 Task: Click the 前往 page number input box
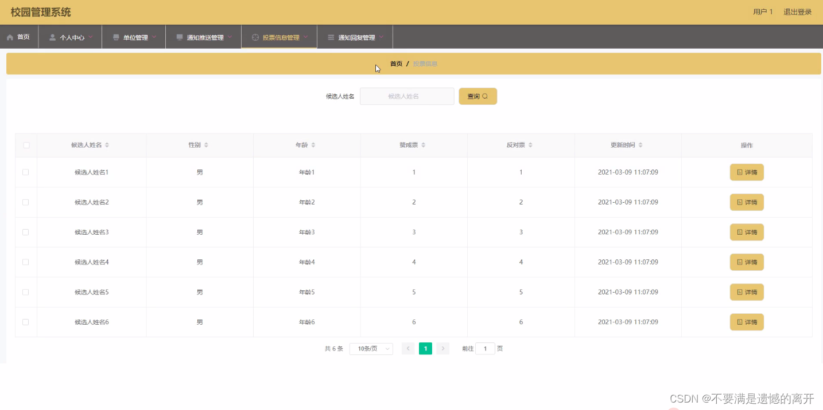point(485,349)
